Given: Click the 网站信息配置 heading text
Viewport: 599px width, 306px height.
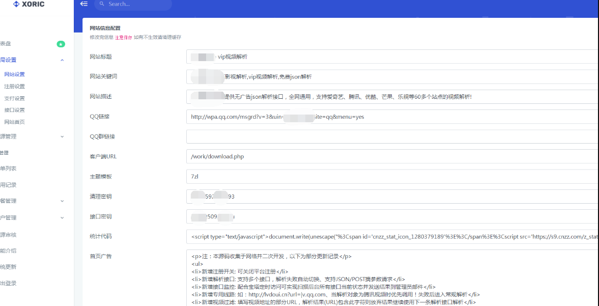Looking at the screenshot, I should [x=105, y=28].
